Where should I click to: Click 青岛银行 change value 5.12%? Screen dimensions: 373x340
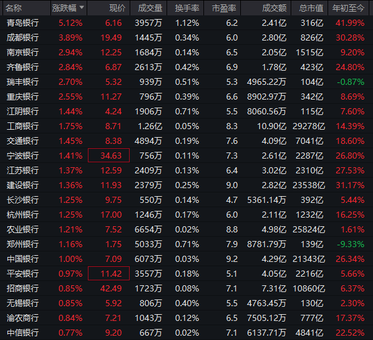point(71,23)
